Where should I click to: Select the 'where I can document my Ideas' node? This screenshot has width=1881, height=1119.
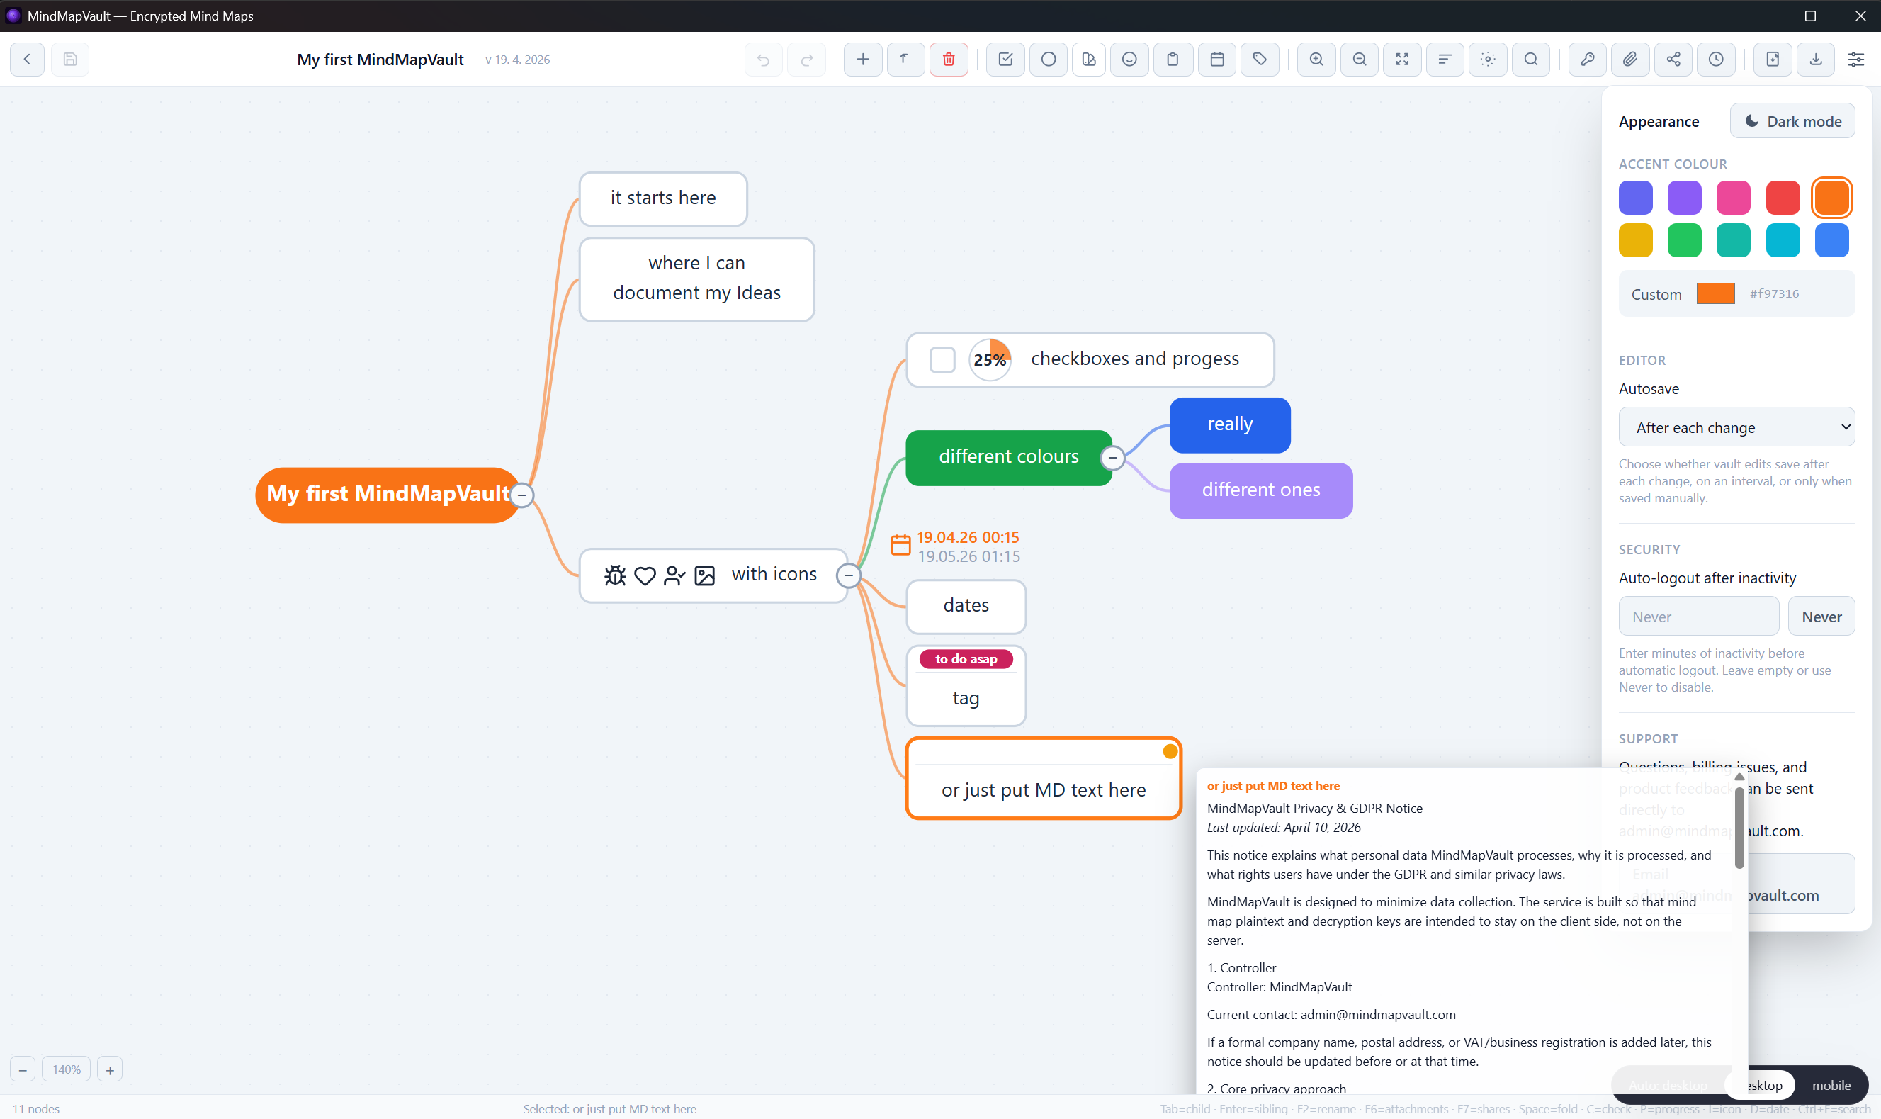[696, 279]
